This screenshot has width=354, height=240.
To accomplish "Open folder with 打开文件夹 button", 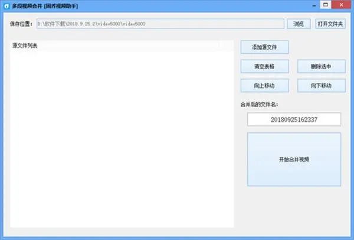I will point(330,24).
